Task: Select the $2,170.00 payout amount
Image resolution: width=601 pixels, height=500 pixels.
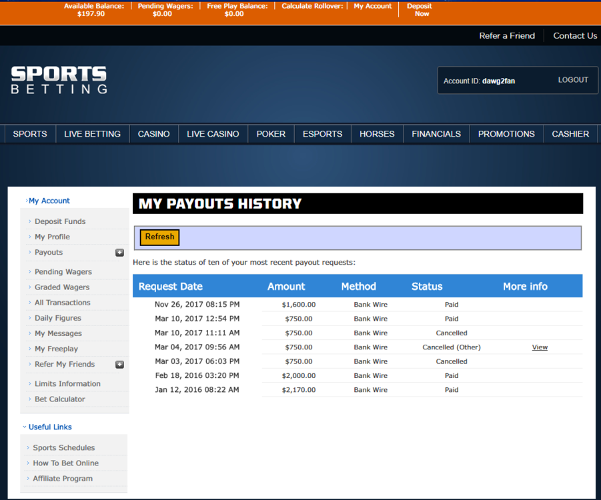Action: (x=299, y=390)
